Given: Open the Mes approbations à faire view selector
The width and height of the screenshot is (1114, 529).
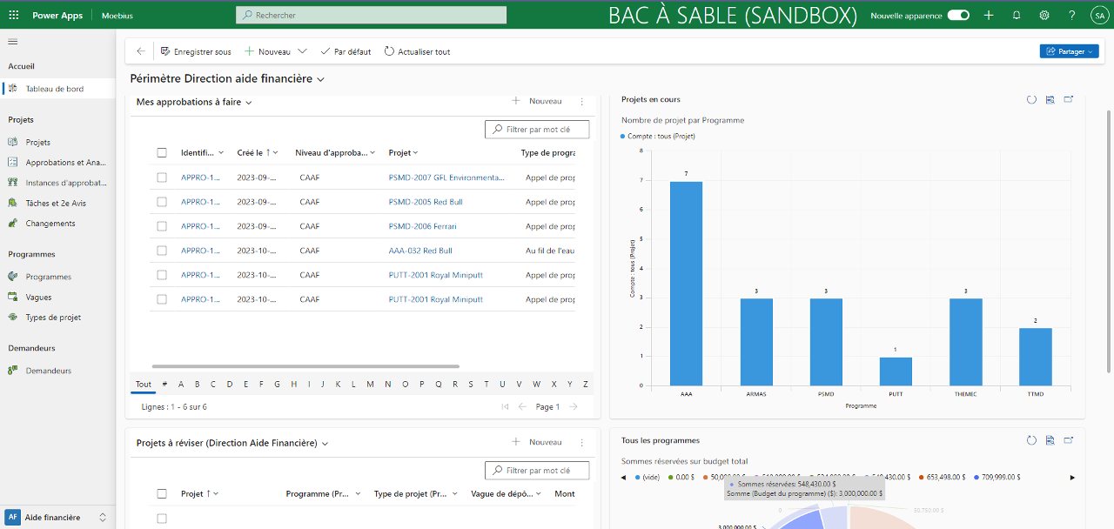Looking at the screenshot, I should 194,102.
